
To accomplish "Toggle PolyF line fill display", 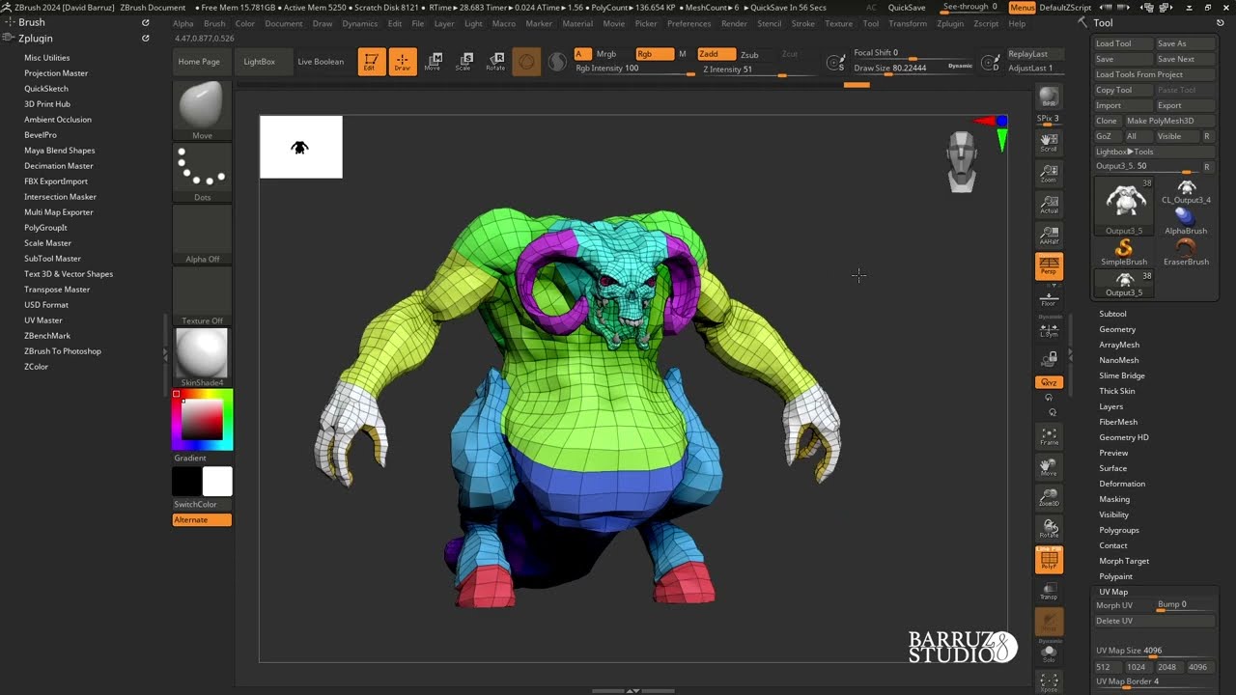I will 1049,560.
